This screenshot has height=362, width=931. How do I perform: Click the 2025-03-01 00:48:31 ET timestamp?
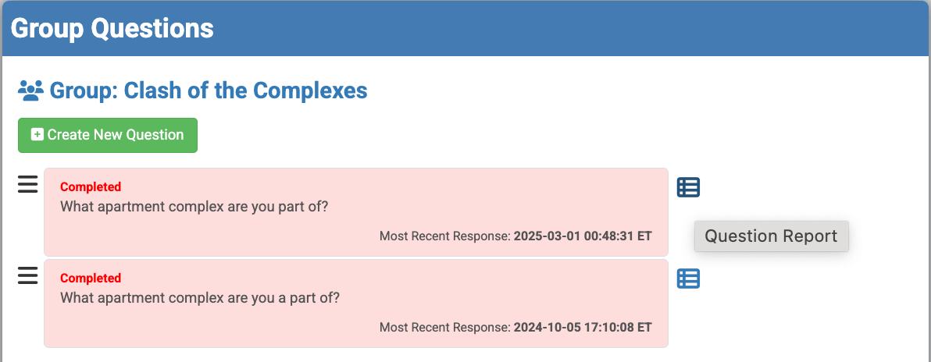point(582,236)
